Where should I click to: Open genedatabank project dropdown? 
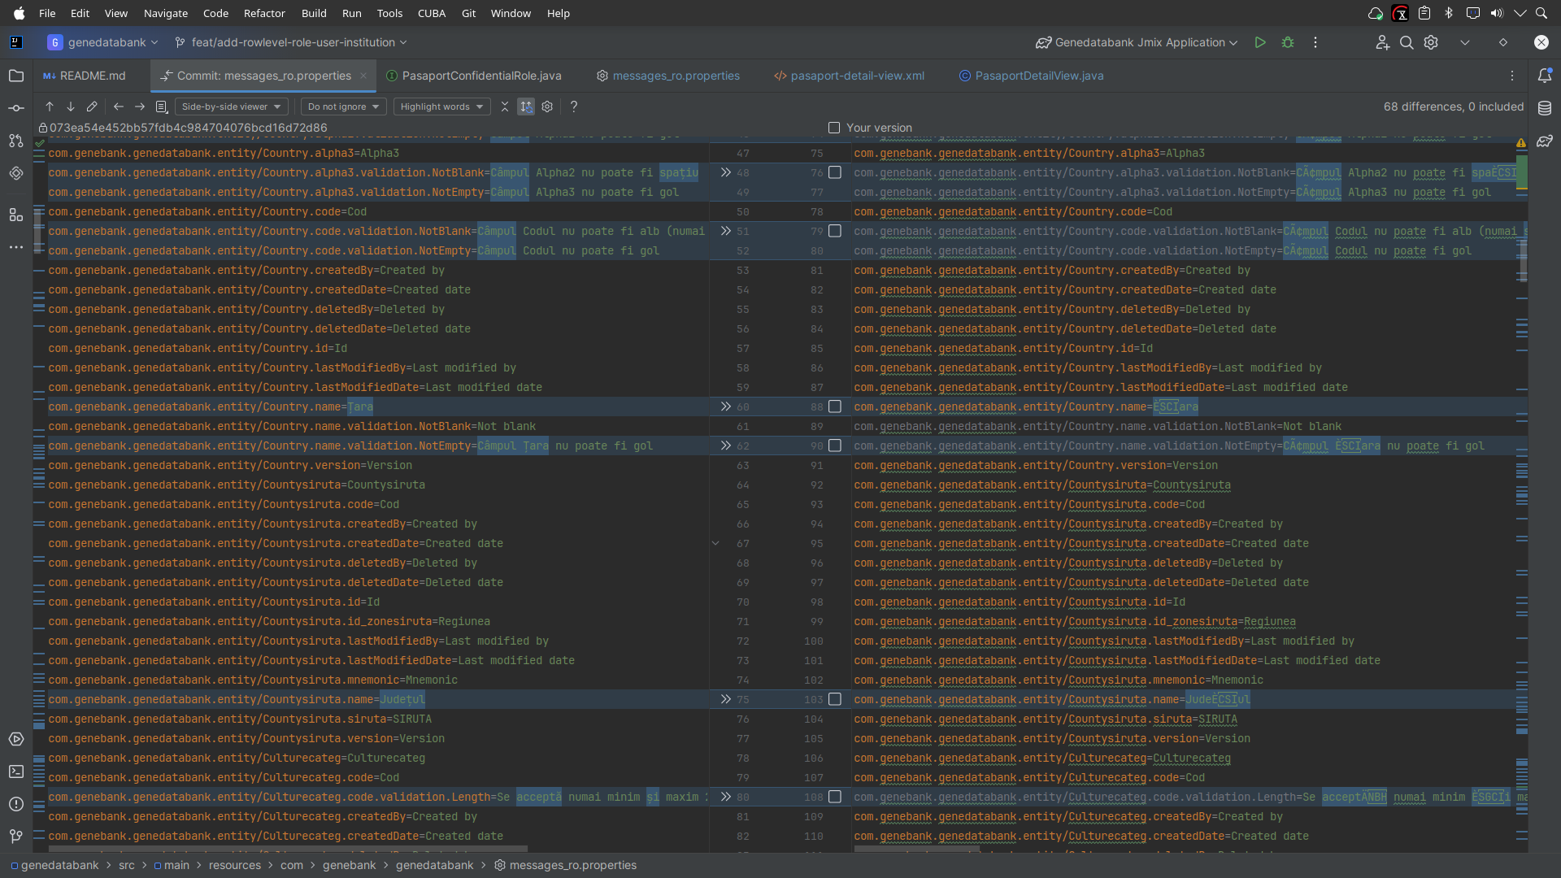tap(102, 42)
